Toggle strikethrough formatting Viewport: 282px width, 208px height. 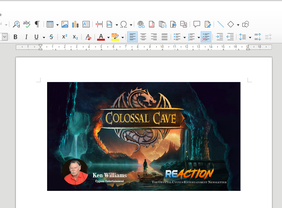[51, 36]
